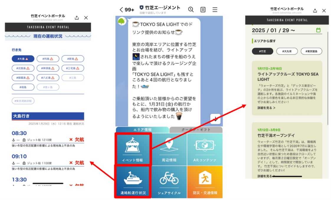This screenshot has height=200, width=331.
Task: Close the right Takeshiba portal window
Action: (324, 11)
